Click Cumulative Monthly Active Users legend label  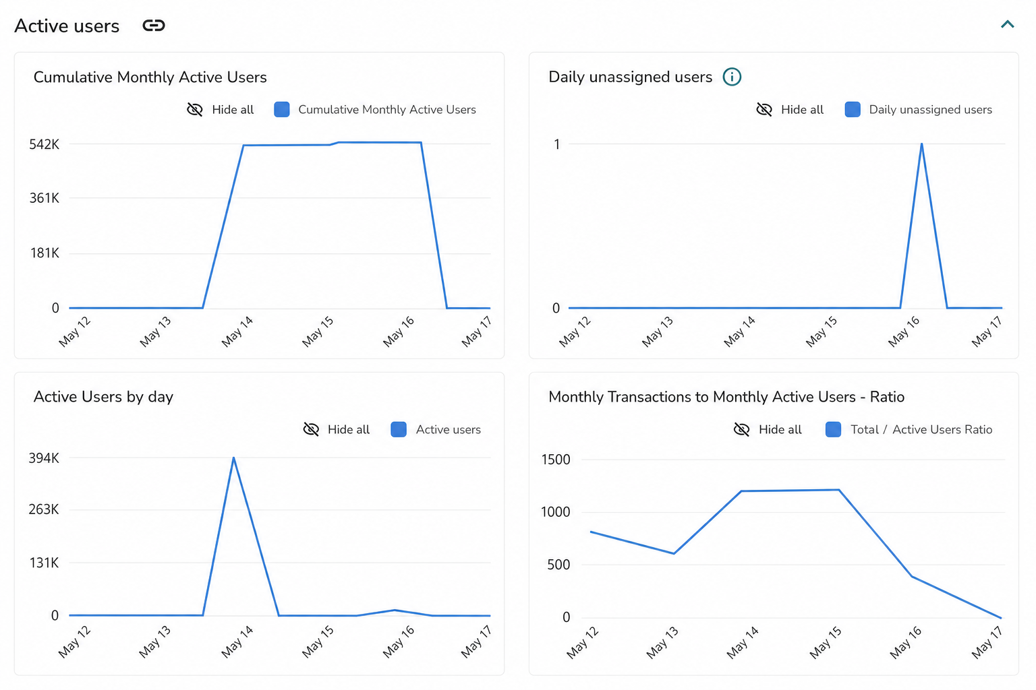coord(387,110)
